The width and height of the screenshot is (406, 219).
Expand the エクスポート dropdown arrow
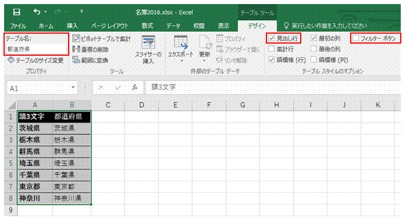tap(181, 61)
